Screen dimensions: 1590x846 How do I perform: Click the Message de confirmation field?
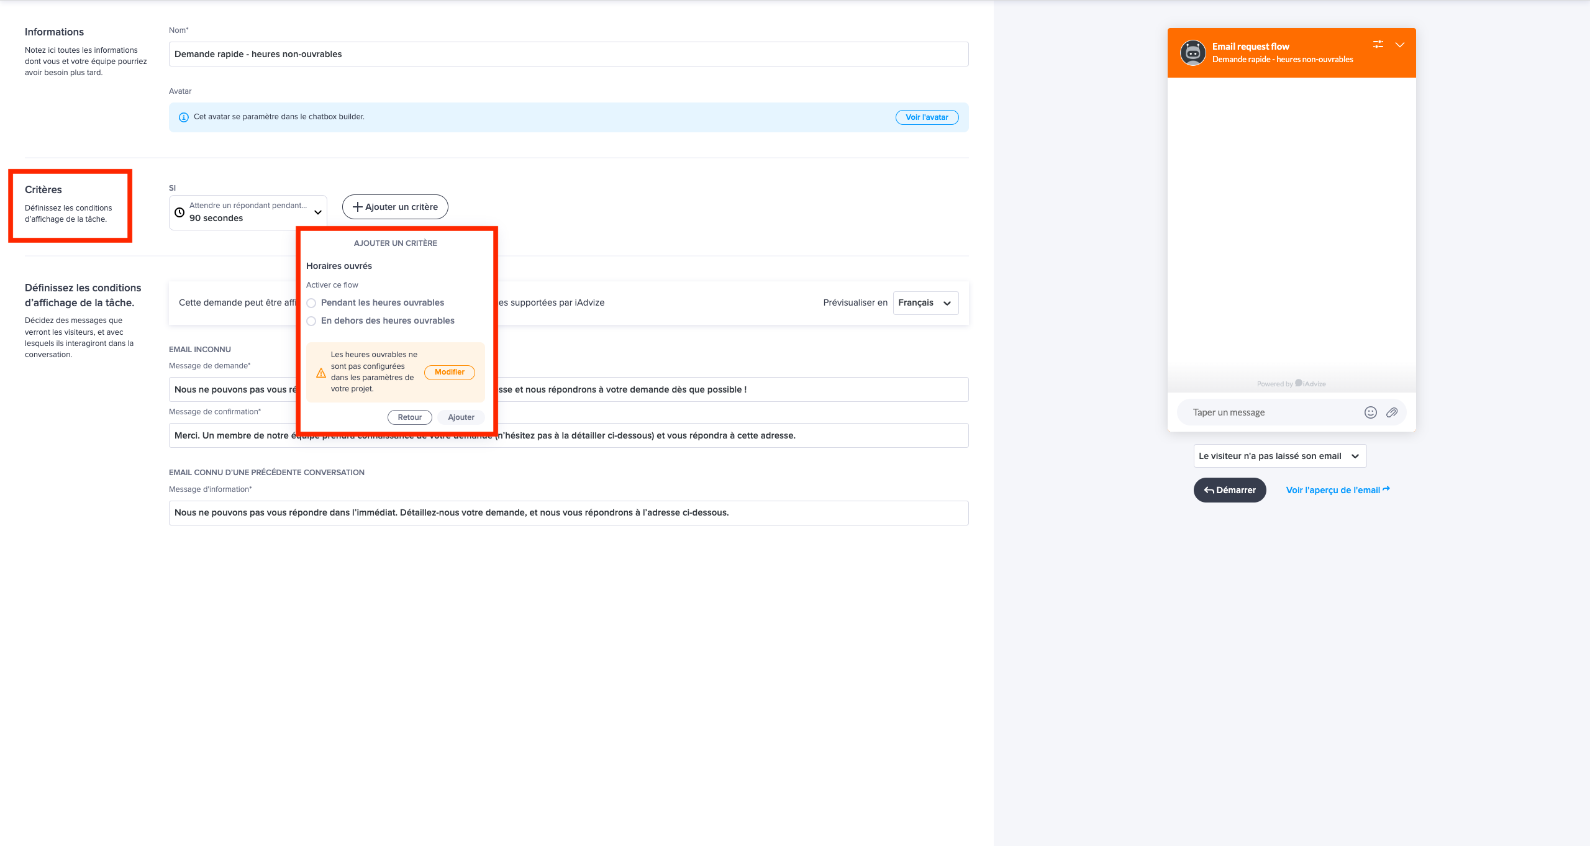tap(568, 435)
